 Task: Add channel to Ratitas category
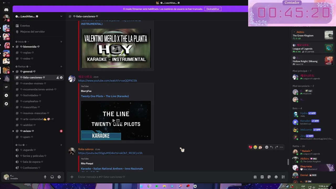[x=61, y=67]
